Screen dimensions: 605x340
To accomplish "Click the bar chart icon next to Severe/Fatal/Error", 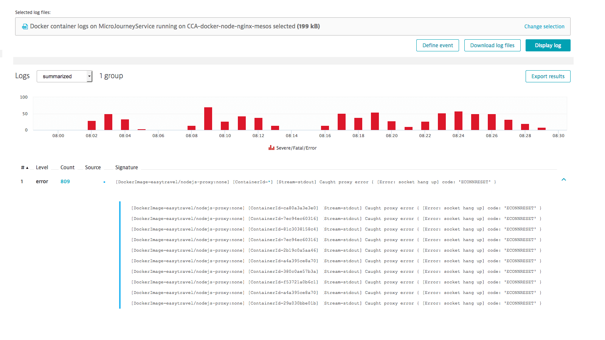I will [x=271, y=148].
